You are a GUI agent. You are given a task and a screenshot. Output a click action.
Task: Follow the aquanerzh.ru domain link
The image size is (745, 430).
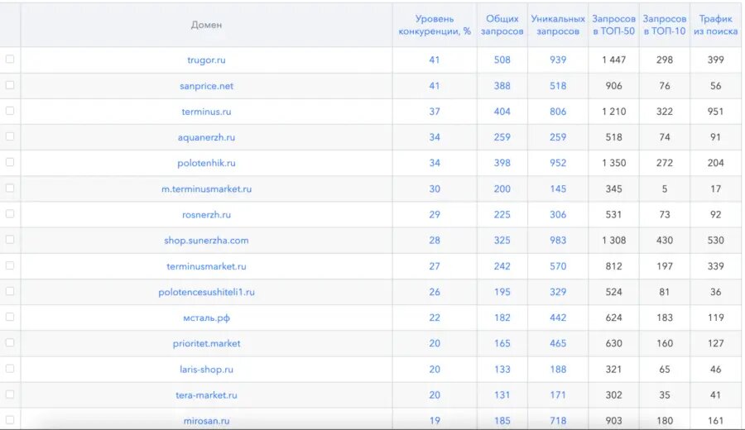coord(206,137)
